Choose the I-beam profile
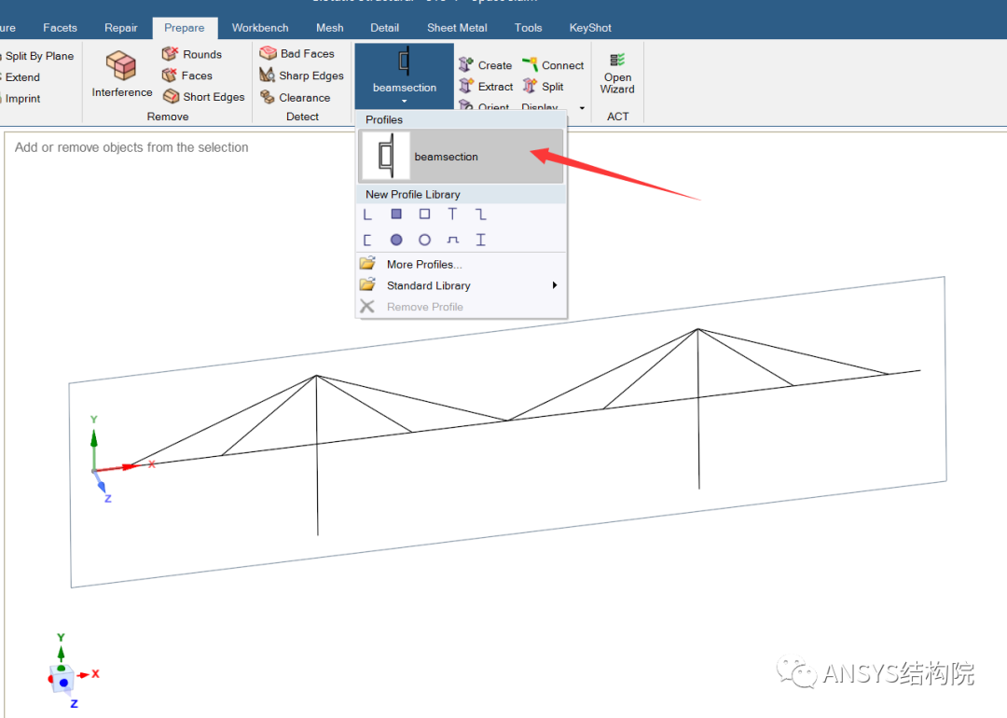The width and height of the screenshot is (1007, 718). [x=481, y=240]
